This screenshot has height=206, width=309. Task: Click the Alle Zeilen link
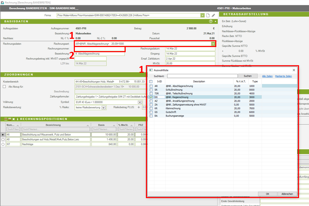point(267,76)
